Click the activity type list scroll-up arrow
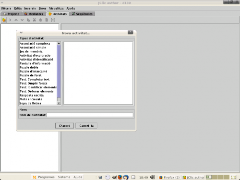 [59, 43]
